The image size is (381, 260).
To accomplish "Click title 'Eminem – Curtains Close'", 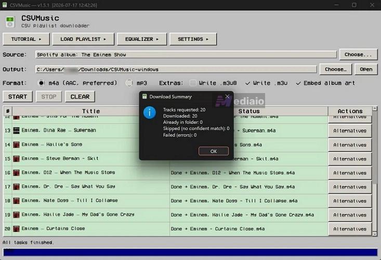I will click(x=53, y=228).
